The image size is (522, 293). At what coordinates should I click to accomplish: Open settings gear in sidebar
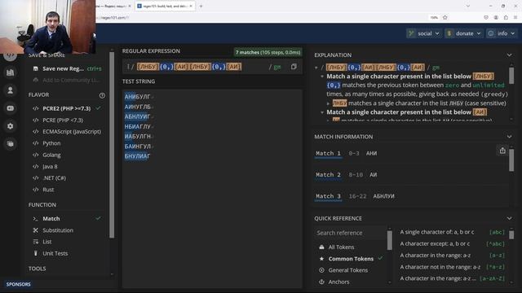[x=11, y=126]
